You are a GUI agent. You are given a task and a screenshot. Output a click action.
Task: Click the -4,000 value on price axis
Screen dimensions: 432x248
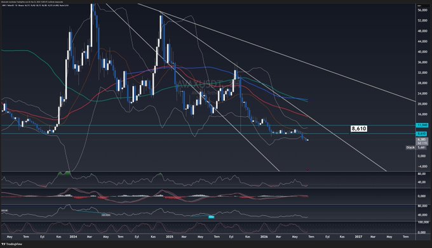[x=422, y=166]
